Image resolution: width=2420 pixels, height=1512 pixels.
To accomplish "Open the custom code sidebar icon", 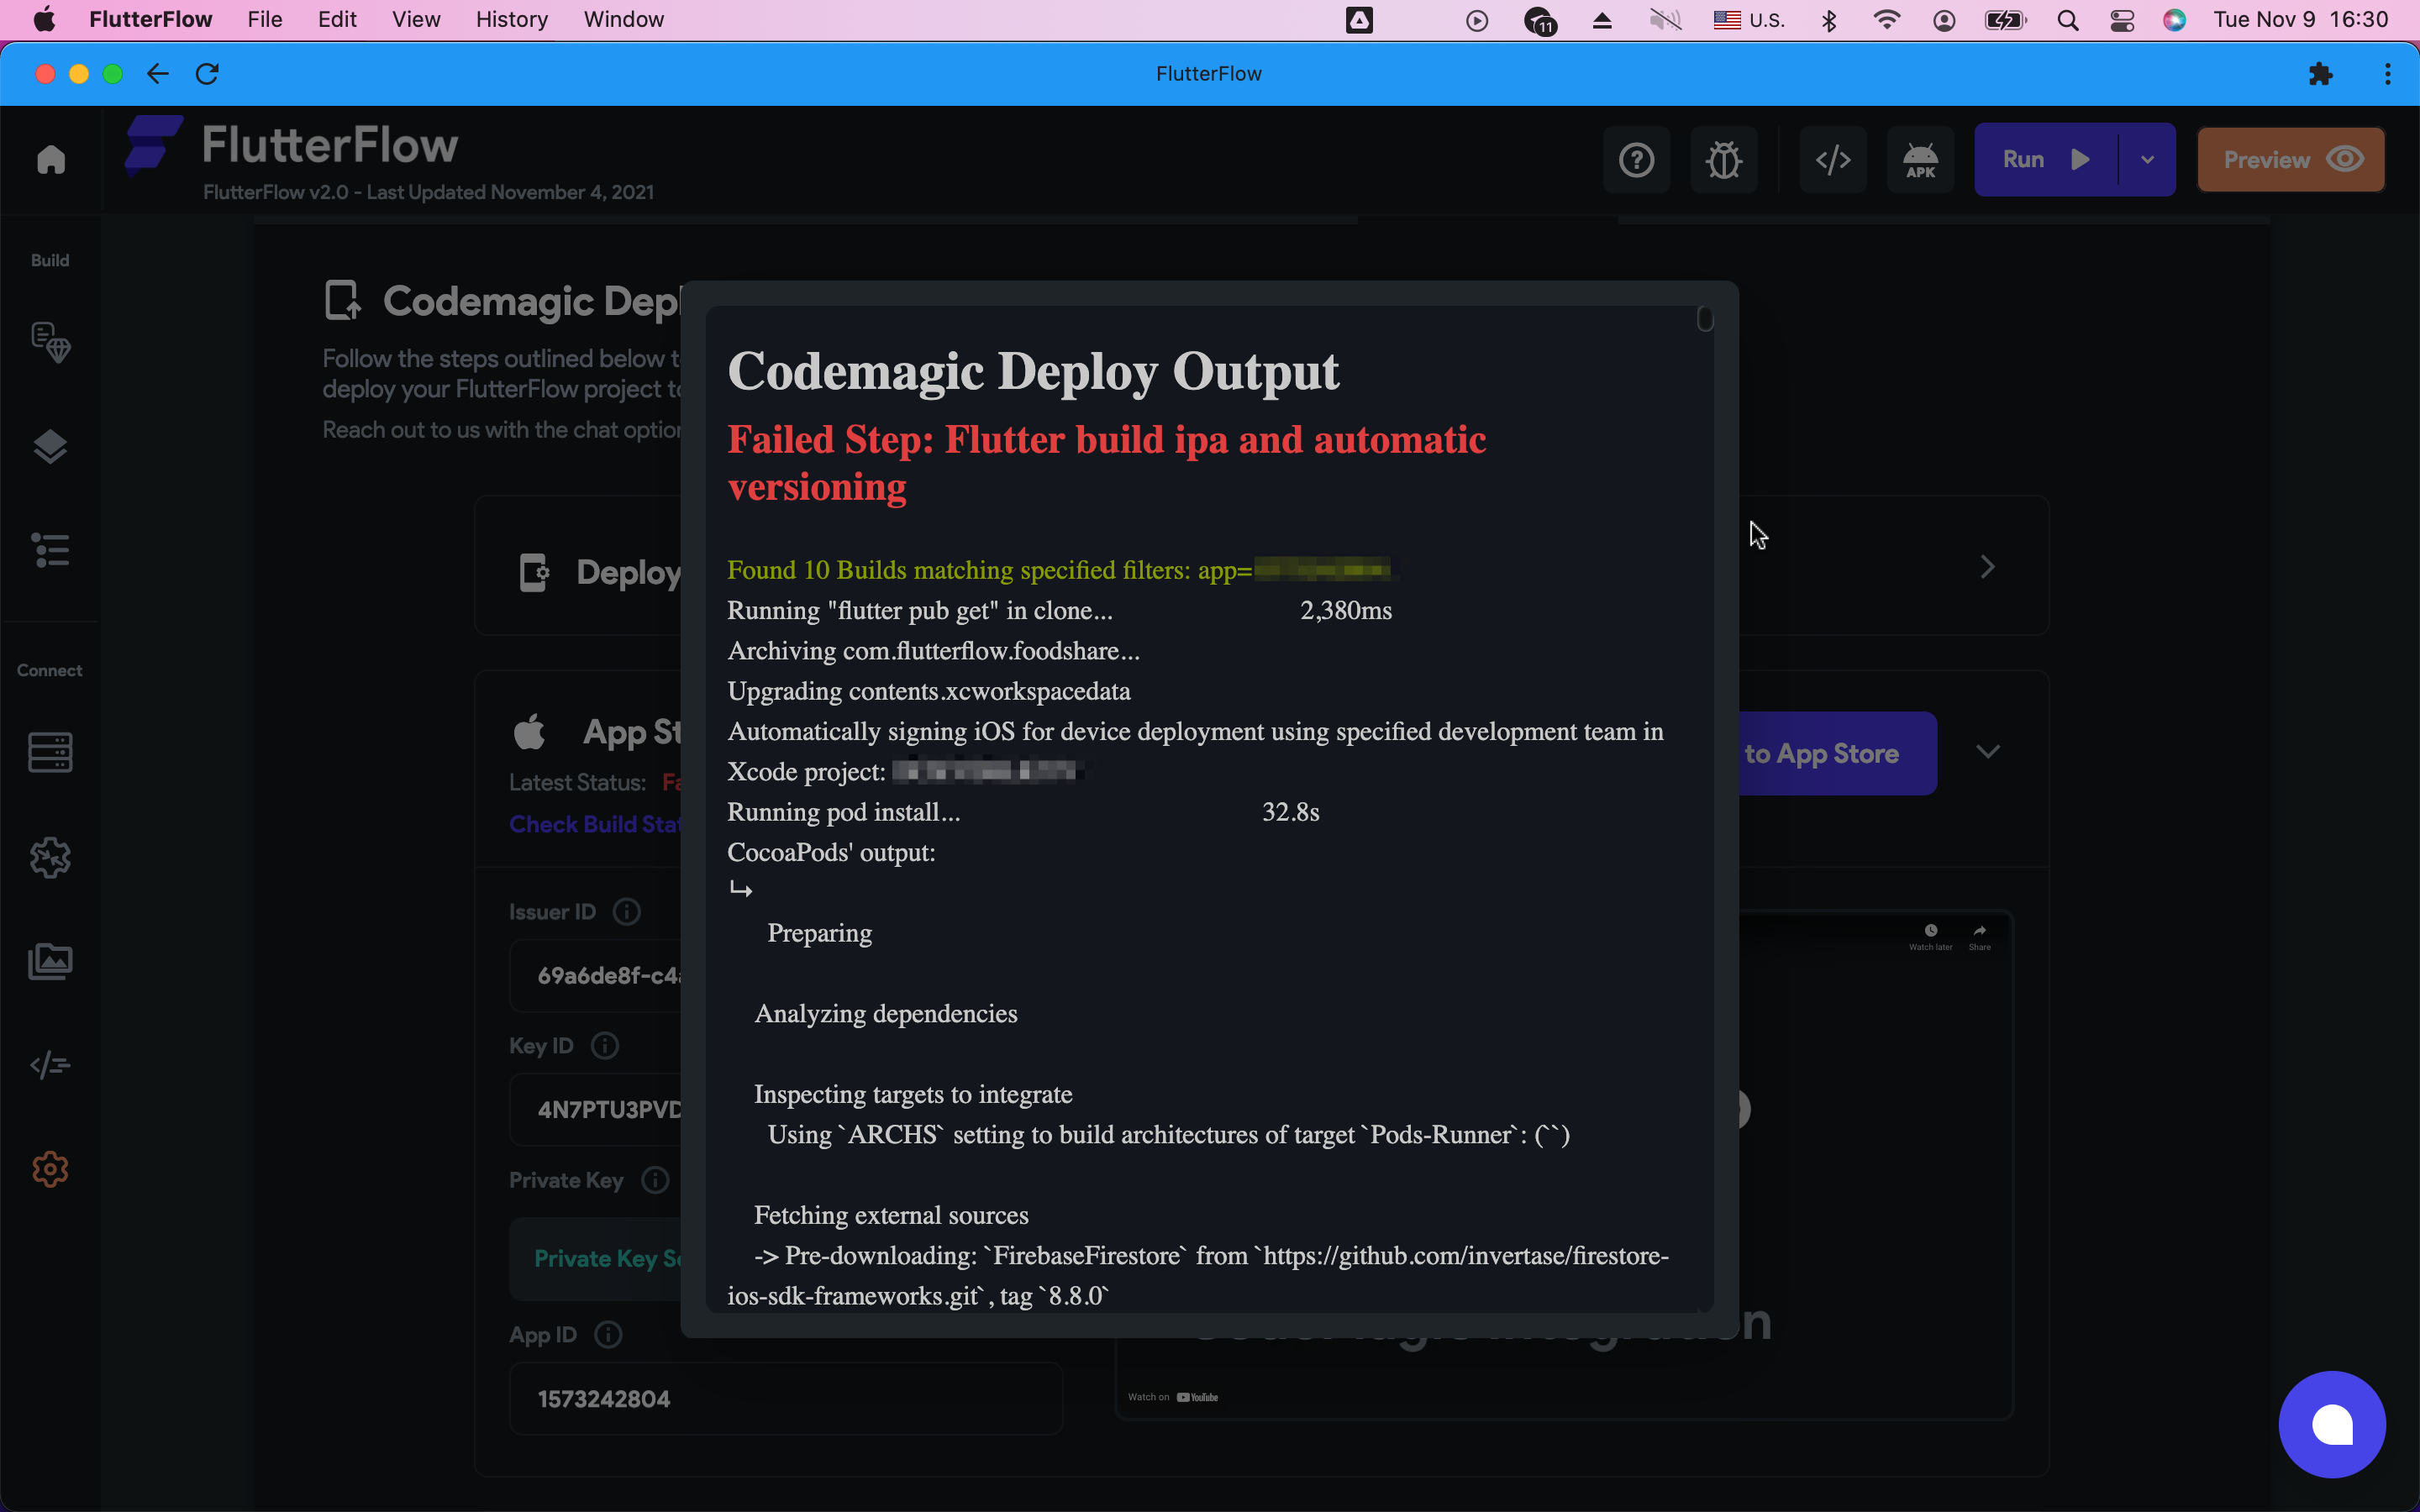I will coord(51,1066).
